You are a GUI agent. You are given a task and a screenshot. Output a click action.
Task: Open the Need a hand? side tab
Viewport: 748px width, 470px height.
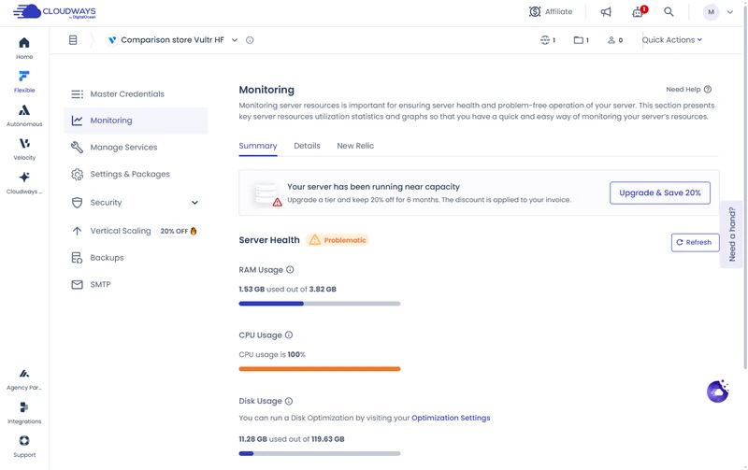point(732,234)
